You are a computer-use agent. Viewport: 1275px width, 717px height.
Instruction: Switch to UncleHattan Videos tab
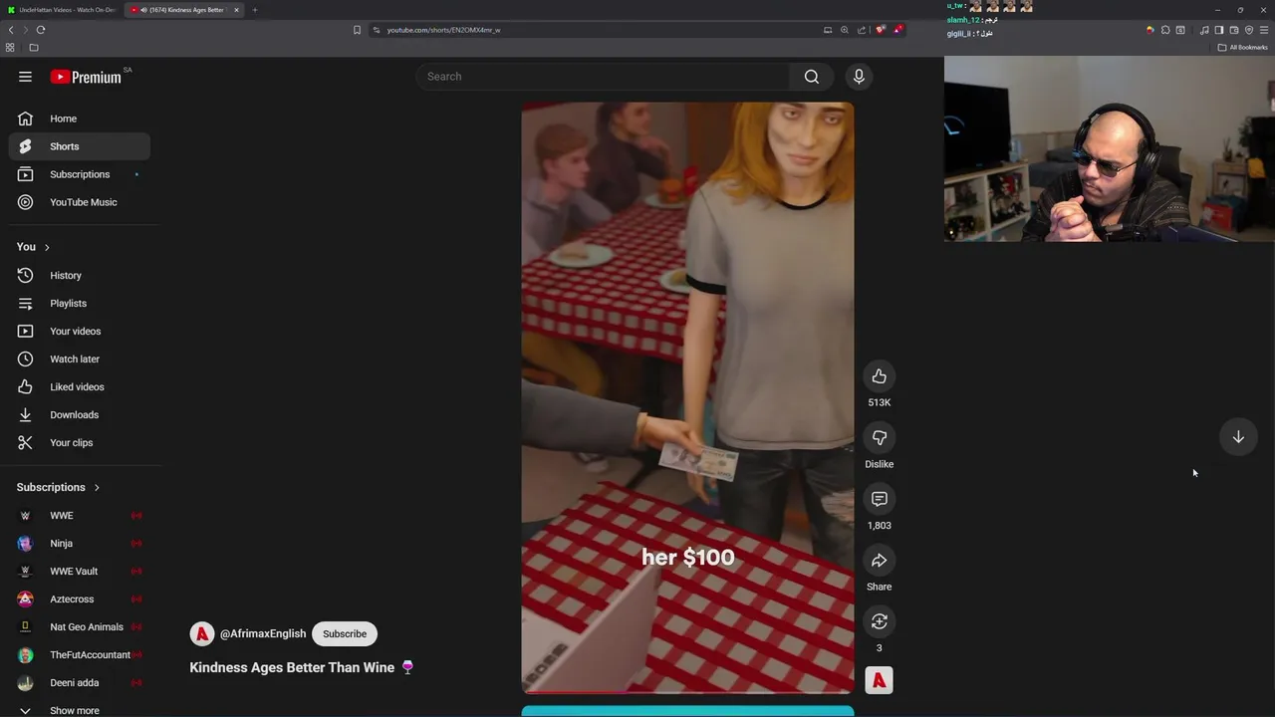(62, 10)
